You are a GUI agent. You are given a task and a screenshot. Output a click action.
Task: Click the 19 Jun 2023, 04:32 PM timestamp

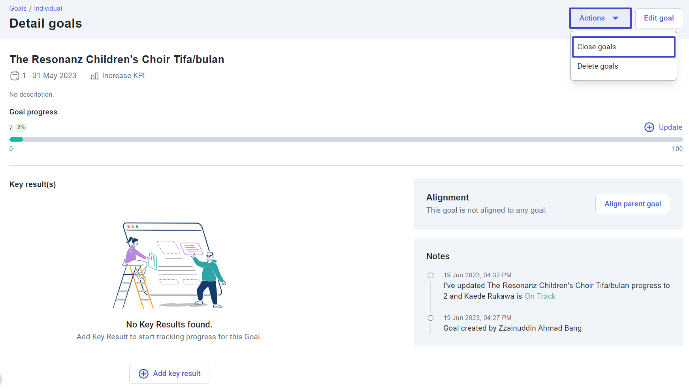[x=477, y=275]
